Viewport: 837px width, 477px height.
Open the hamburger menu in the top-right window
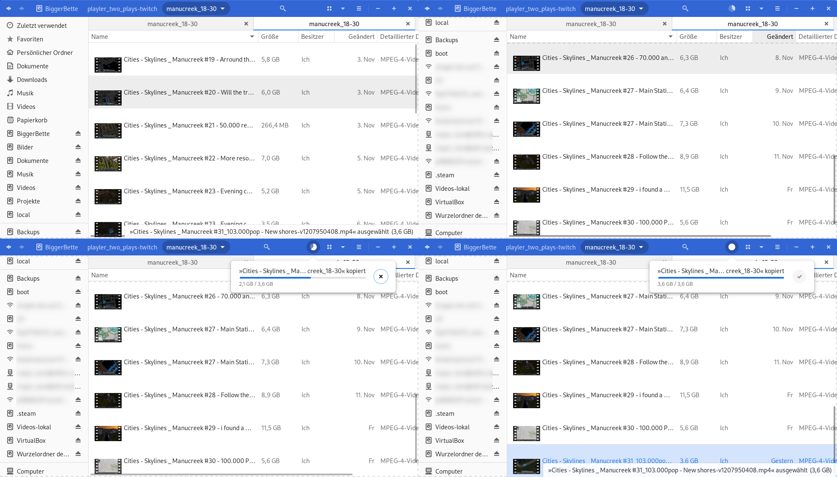[x=777, y=8]
